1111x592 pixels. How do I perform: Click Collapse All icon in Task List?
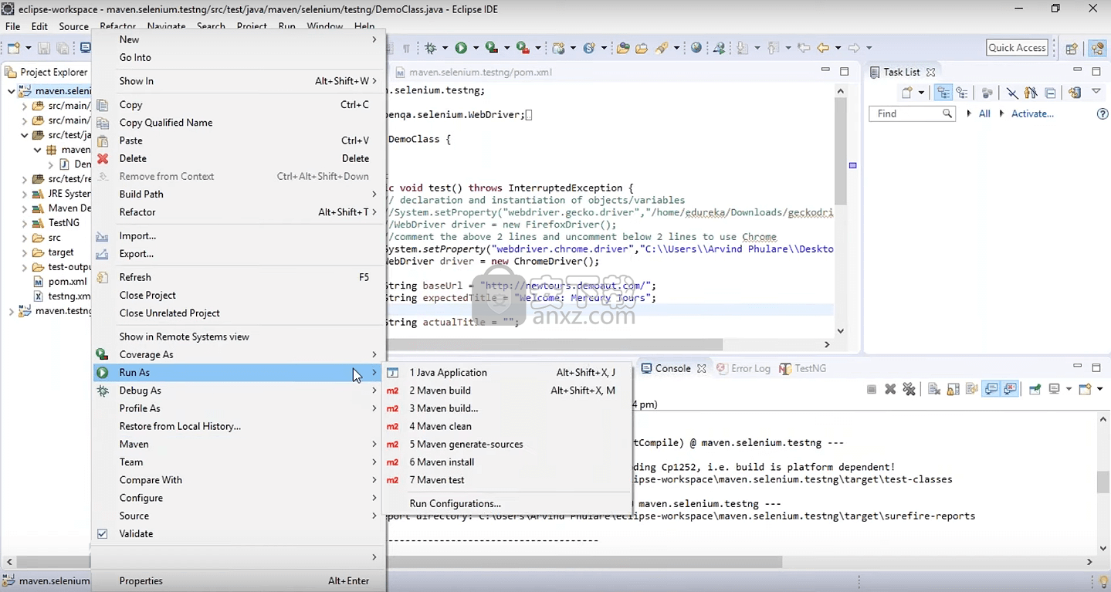point(1050,93)
